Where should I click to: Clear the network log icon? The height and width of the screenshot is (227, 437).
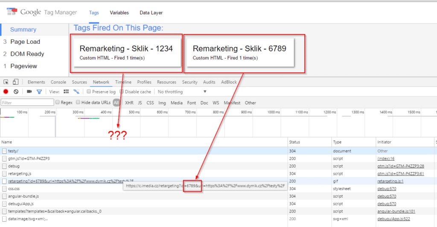click(x=16, y=91)
